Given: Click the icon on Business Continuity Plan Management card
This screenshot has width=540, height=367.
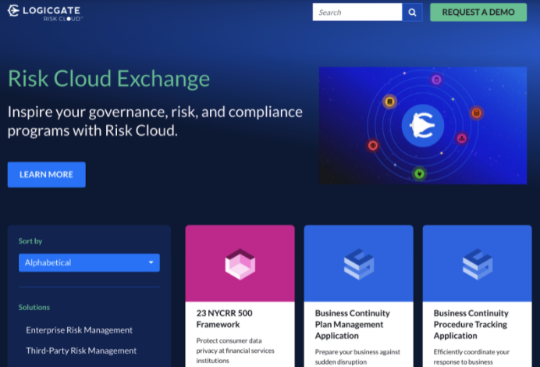Looking at the screenshot, I should [358, 264].
